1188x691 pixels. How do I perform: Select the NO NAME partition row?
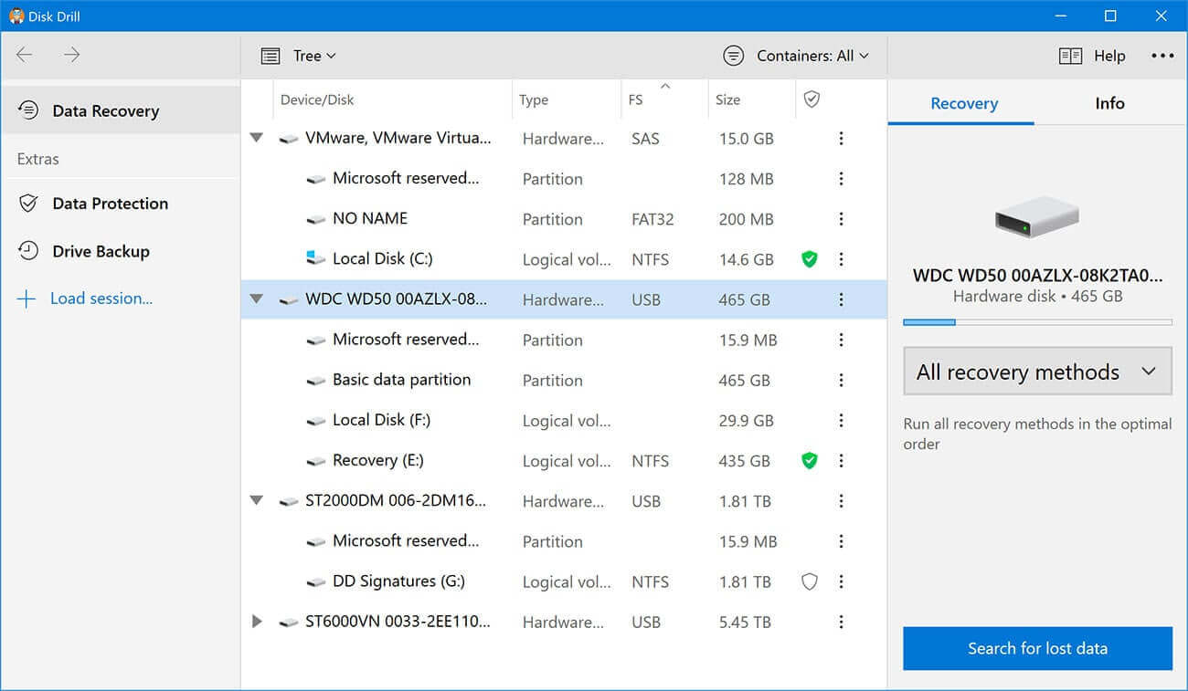coord(564,219)
